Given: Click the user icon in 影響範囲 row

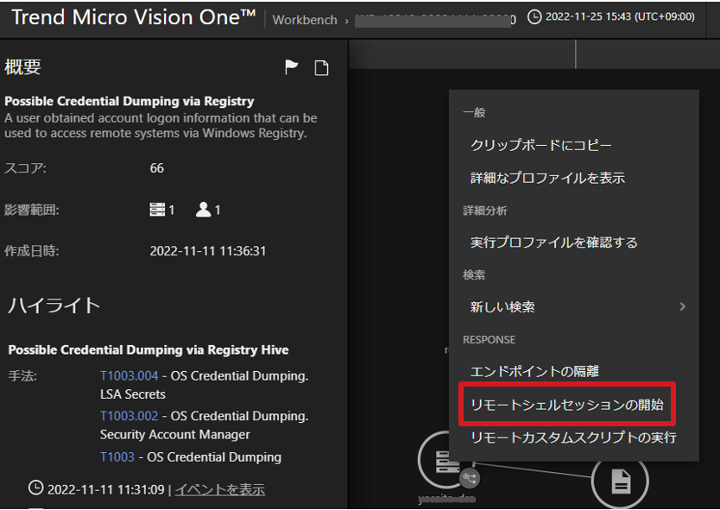Looking at the screenshot, I should point(203,210).
